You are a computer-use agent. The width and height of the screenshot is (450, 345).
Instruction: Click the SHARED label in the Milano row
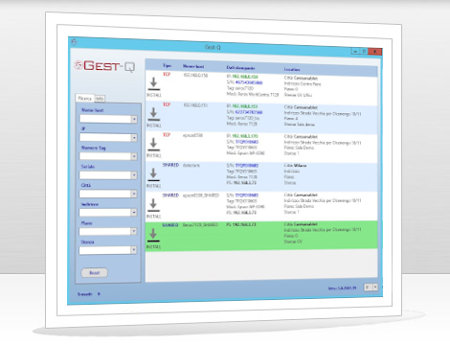click(170, 165)
